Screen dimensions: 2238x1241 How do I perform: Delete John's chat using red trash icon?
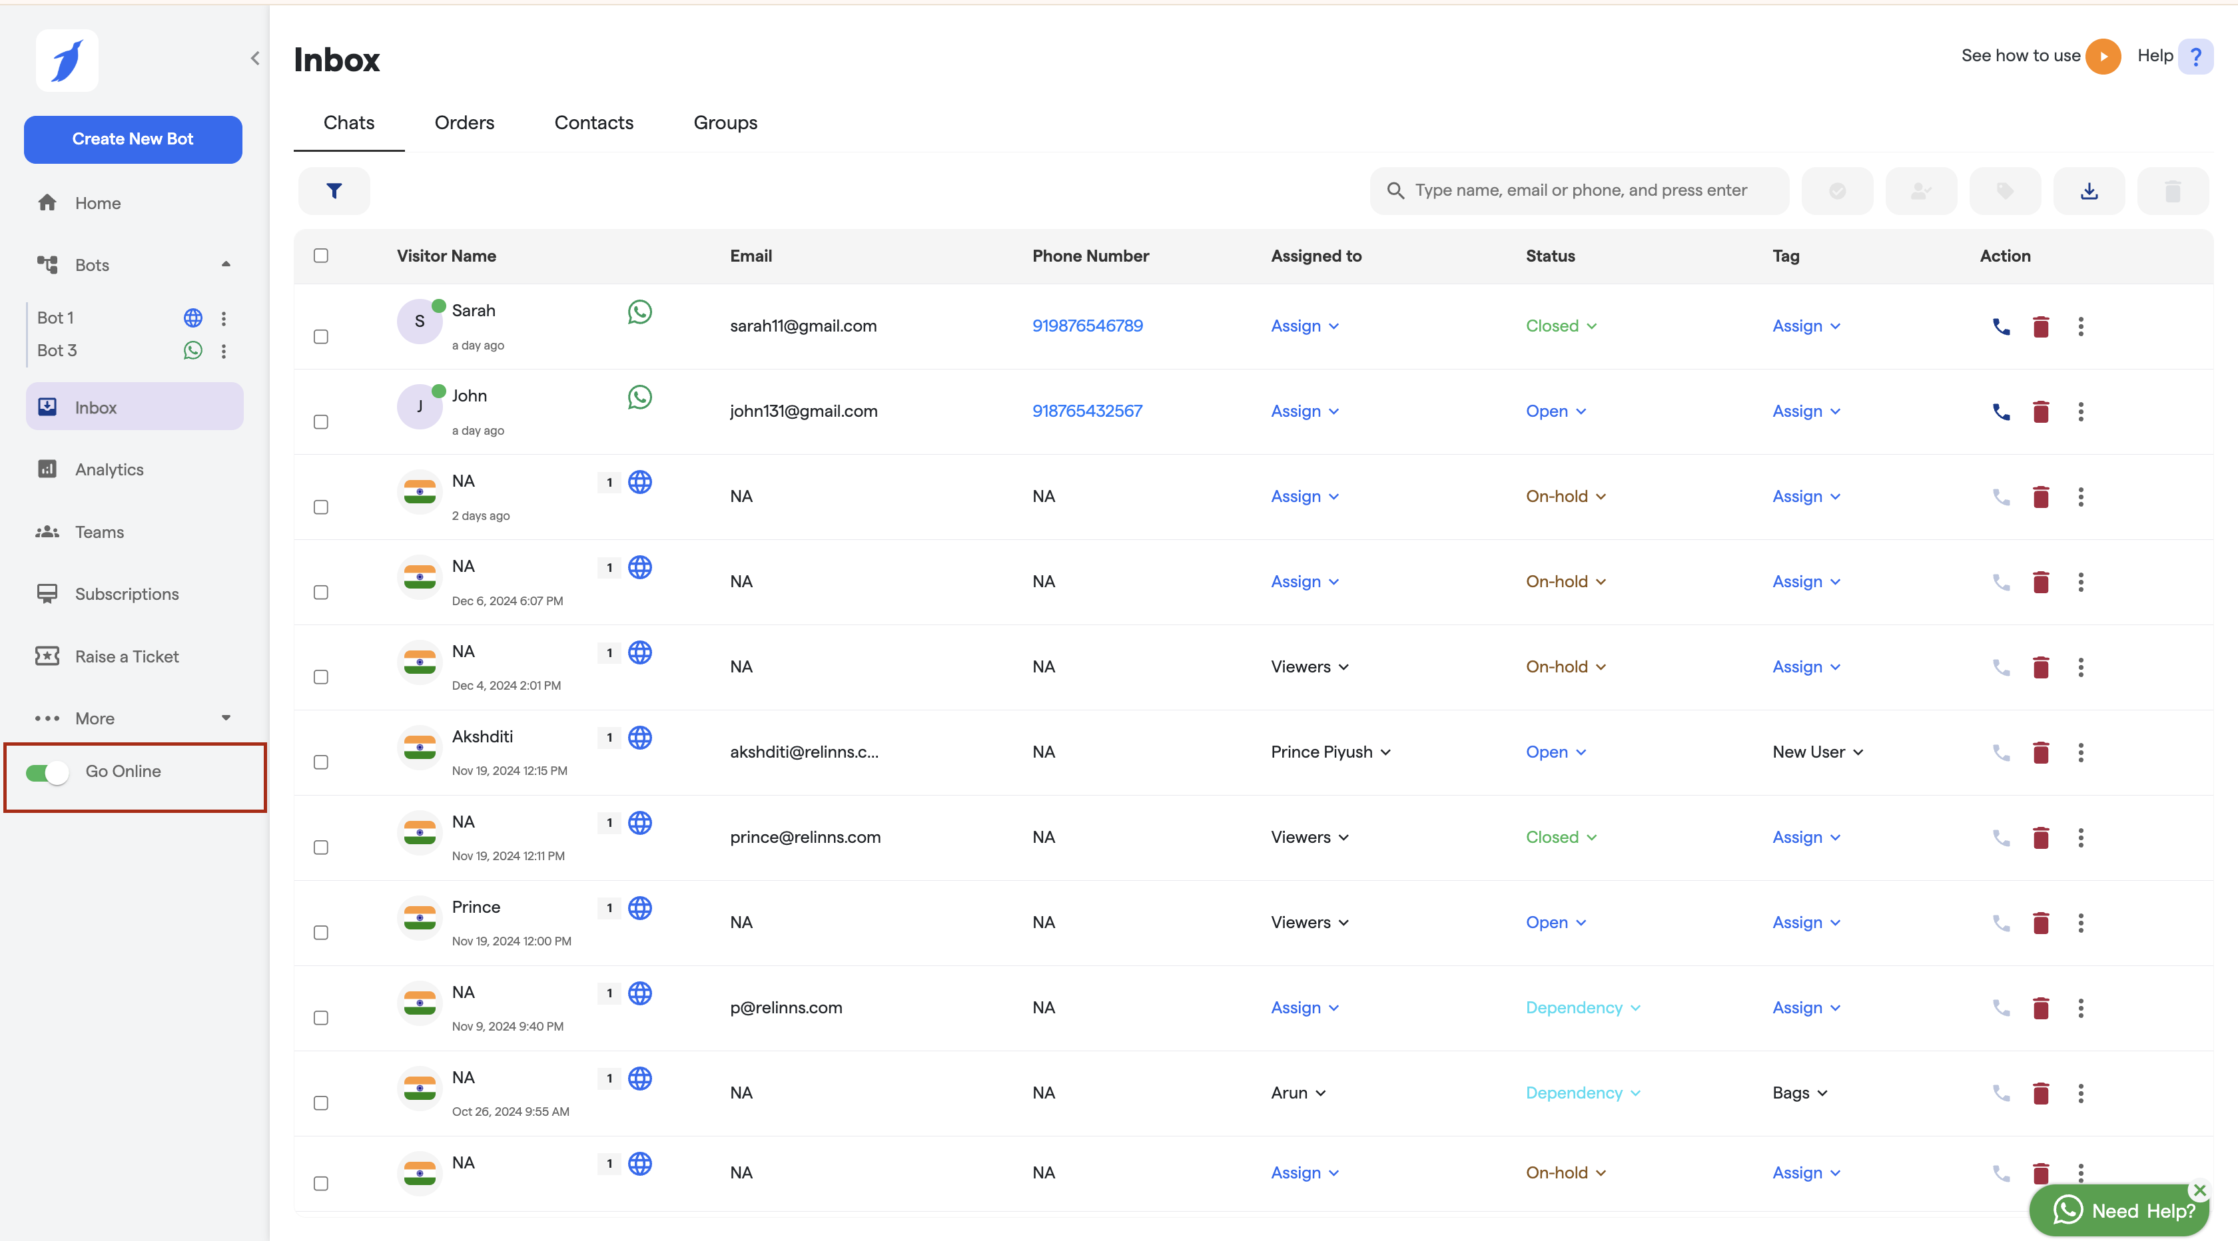click(x=2041, y=411)
